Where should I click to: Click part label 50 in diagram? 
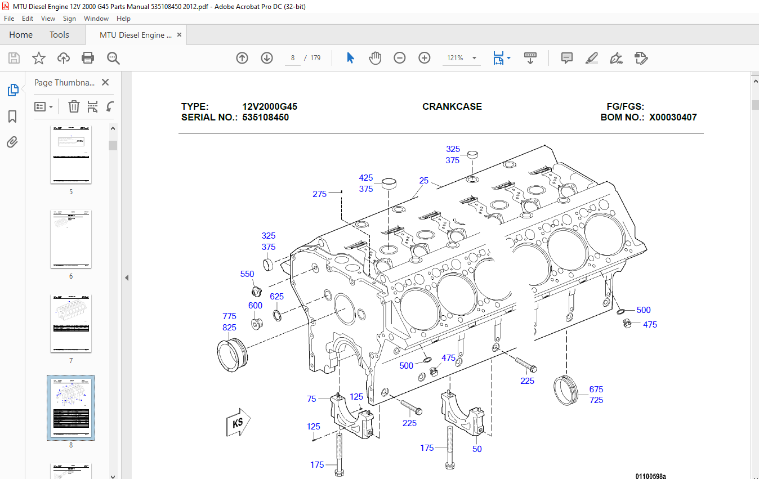tap(477, 449)
